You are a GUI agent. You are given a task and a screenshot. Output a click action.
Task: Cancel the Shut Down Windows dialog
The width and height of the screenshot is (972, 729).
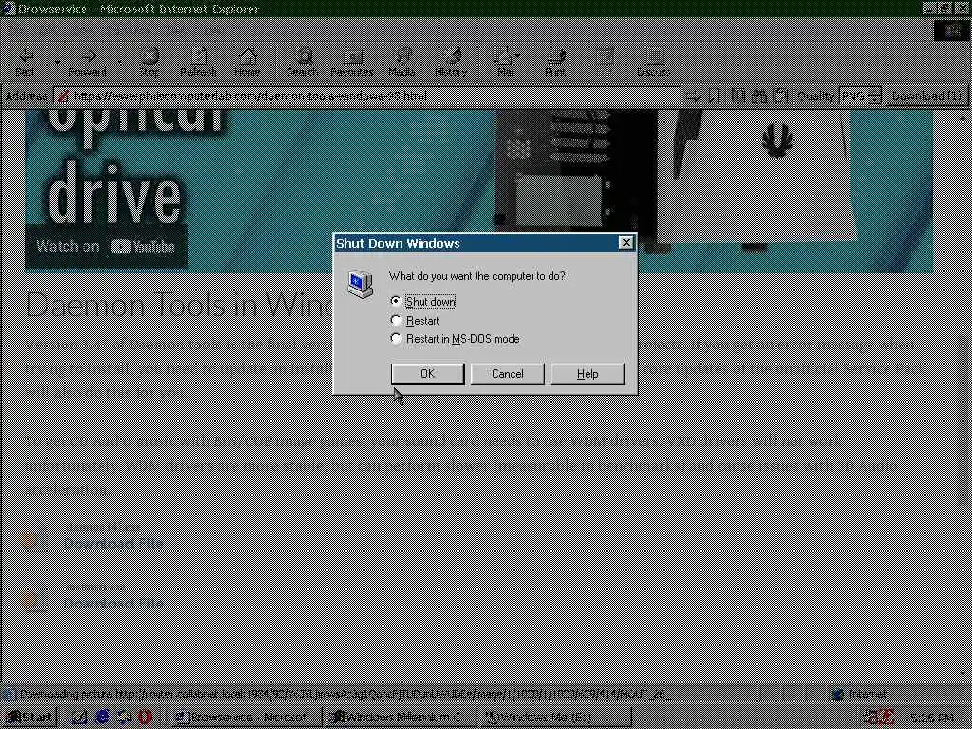pyautogui.click(x=507, y=374)
